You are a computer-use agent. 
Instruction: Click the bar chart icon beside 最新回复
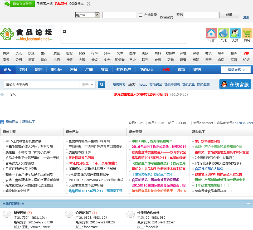pos(2,122)
